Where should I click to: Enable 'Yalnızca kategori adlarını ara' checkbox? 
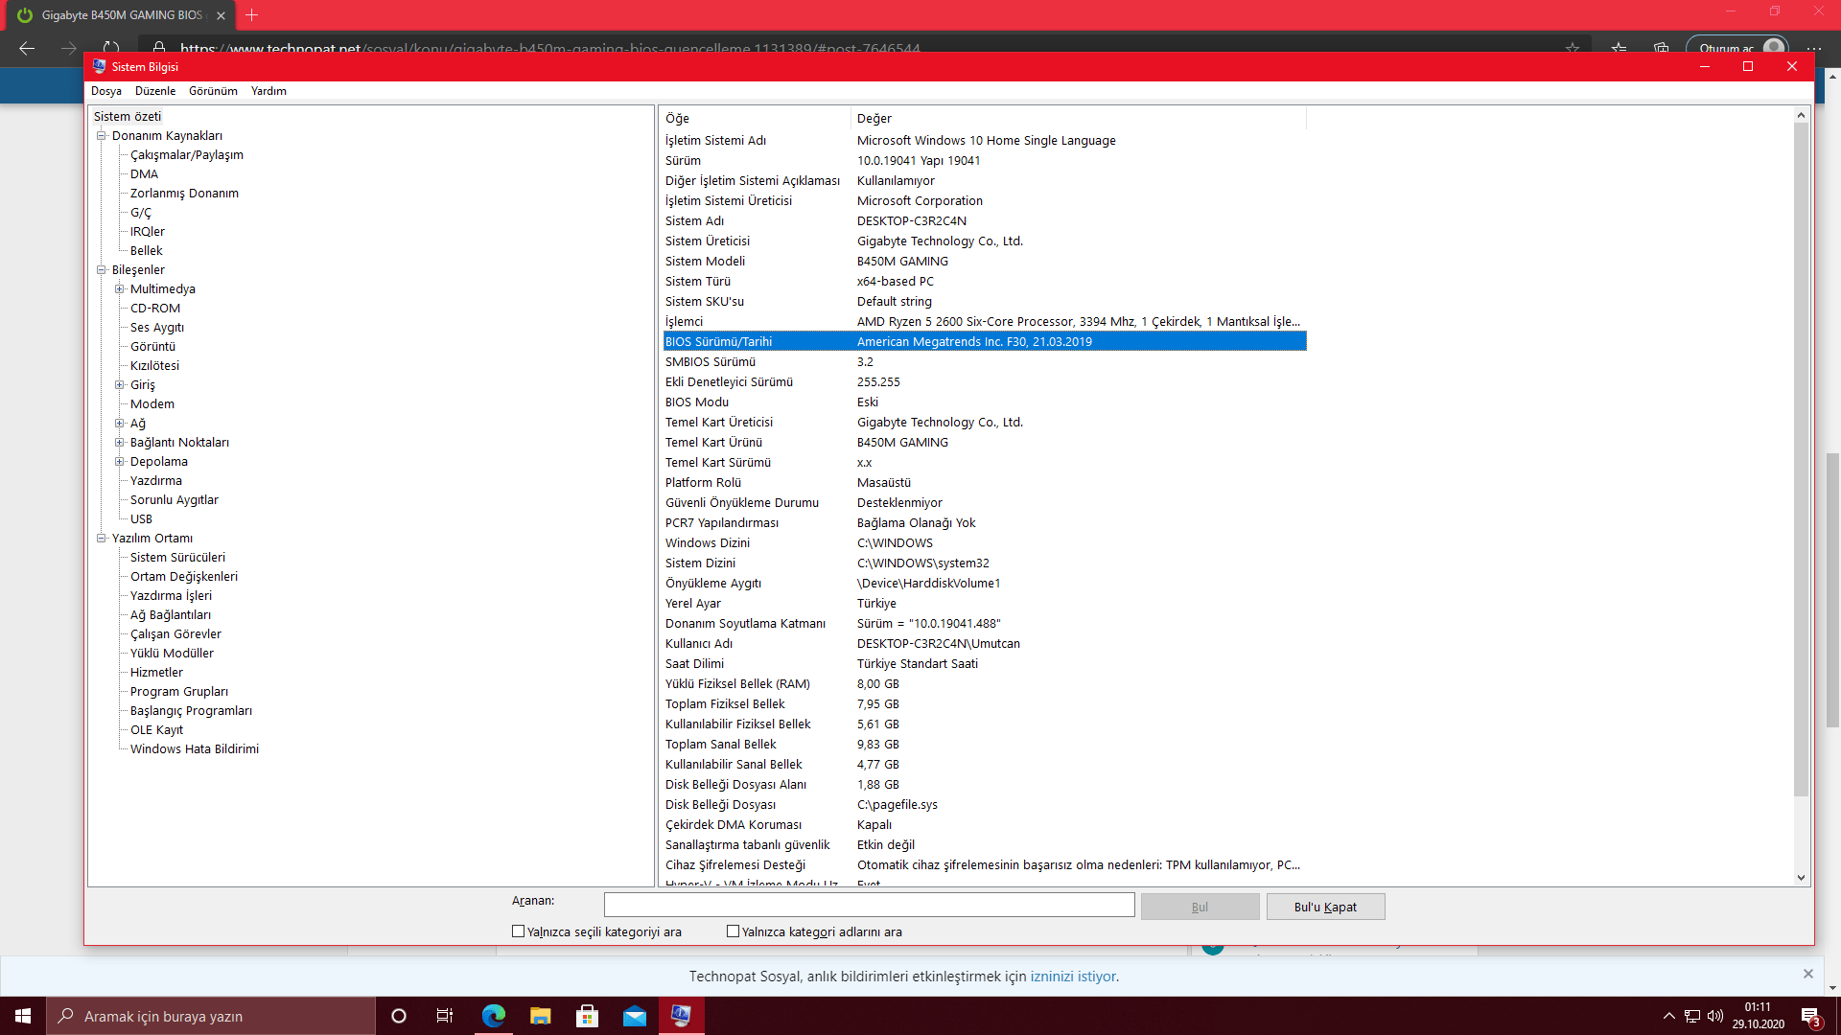click(x=734, y=931)
